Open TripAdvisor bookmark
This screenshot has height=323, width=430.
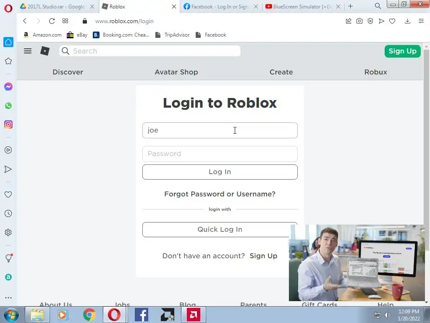pyautogui.click(x=172, y=35)
